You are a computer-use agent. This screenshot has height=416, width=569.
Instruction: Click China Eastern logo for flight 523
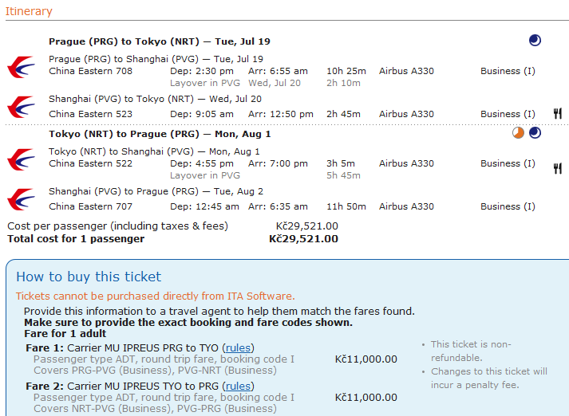[x=20, y=108]
